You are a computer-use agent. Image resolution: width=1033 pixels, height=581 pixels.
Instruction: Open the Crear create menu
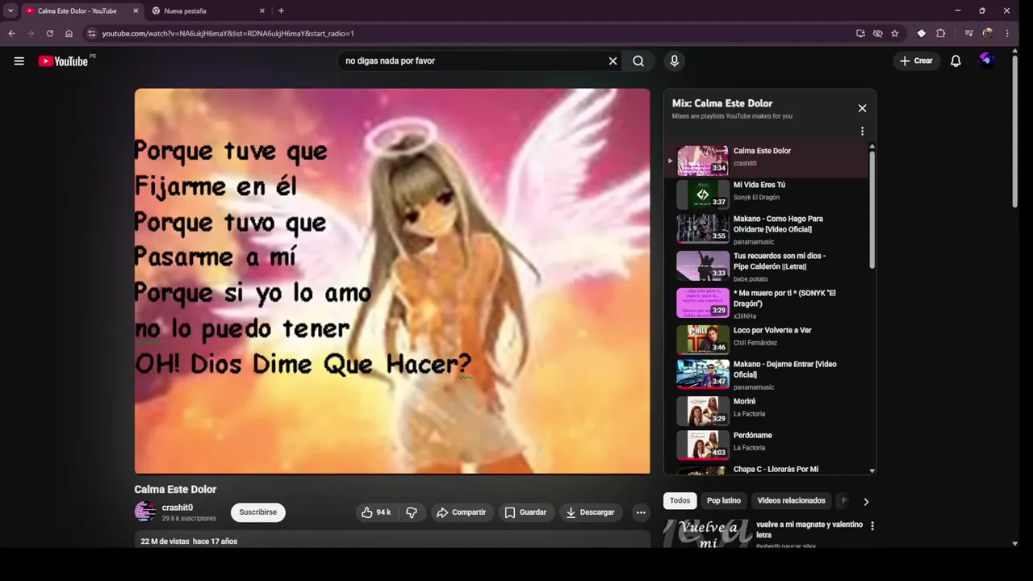point(916,61)
